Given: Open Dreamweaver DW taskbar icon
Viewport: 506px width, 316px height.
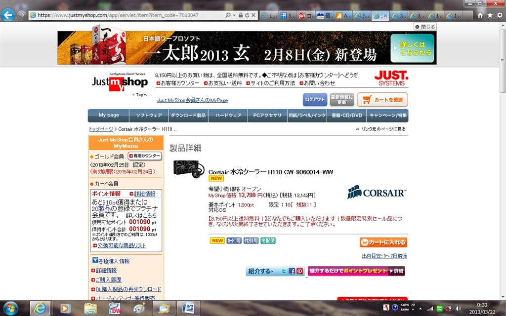Looking at the screenshot, I should (115, 309).
